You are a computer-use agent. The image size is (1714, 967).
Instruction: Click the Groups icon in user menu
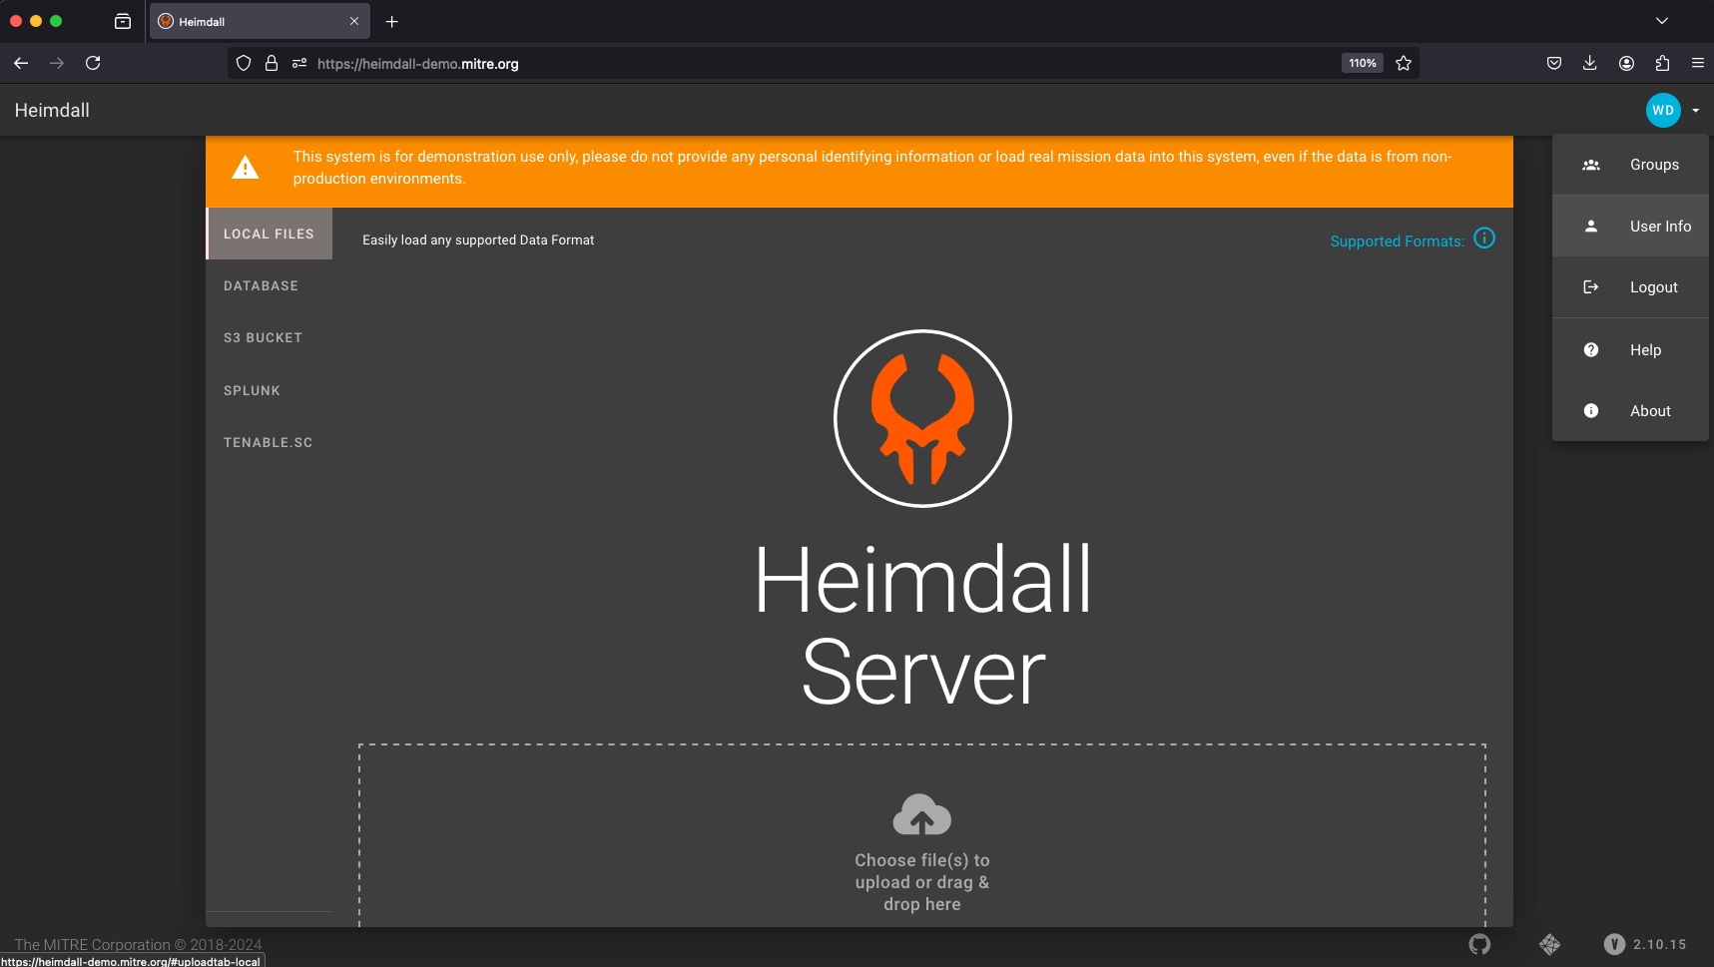1591,164
